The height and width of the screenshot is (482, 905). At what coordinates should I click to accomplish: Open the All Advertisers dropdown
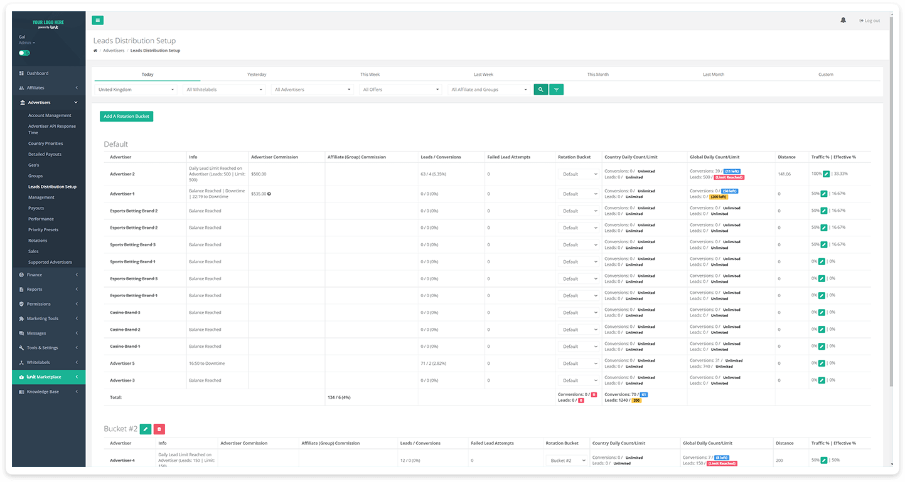coord(313,90)
